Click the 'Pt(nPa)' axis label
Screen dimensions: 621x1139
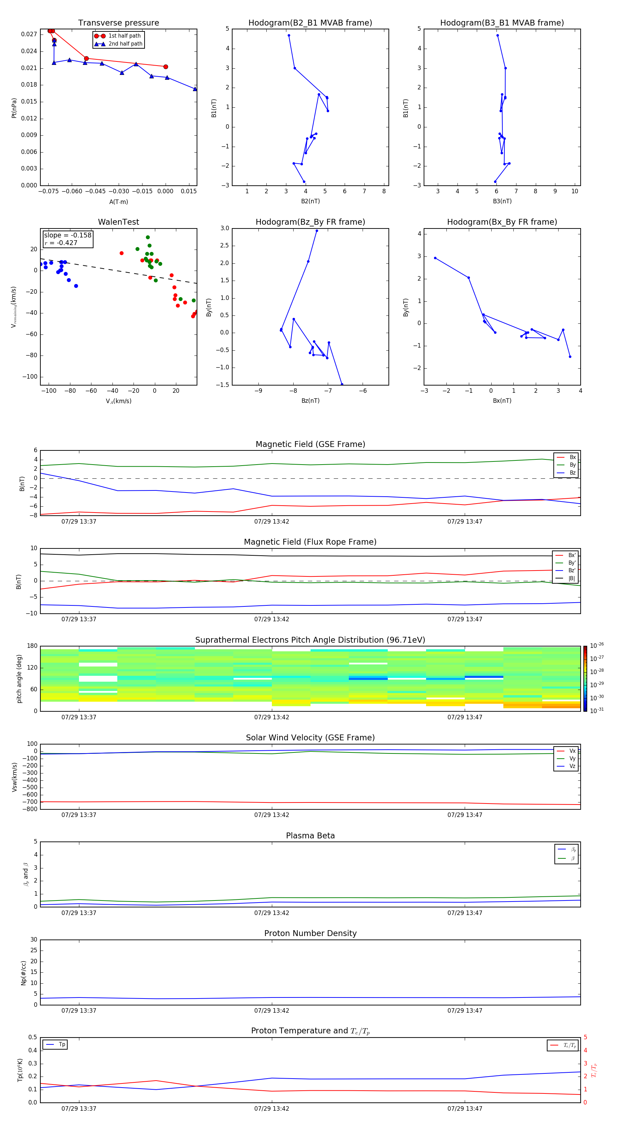[x=14, y=107]
